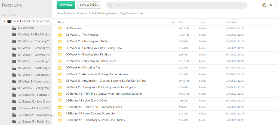Sort files by Date added column
The height and width of the screenshot is (125, 277).
coord(232,22)
